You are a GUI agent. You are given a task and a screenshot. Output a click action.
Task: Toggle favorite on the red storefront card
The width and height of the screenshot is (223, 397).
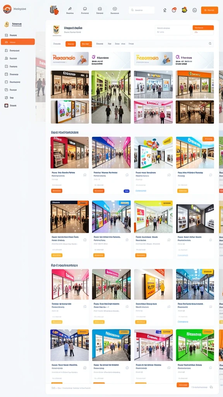pyautogui.click(x=85, y=175)
